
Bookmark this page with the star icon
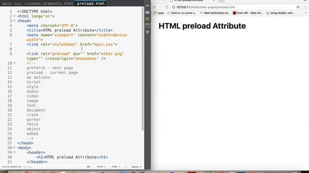298,7
